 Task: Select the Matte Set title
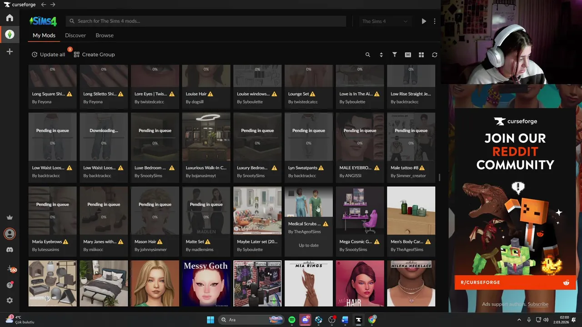[x=195, y=242]
